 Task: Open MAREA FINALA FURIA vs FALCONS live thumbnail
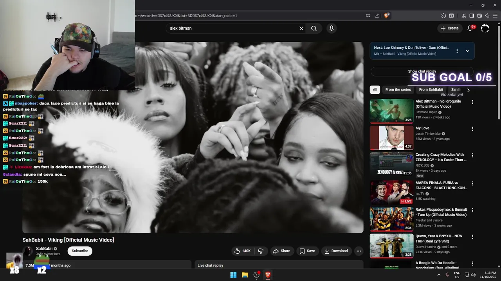point(391,193)
